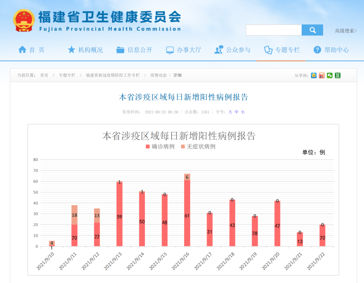Share the article to Sina Weibo

point(322,75)
